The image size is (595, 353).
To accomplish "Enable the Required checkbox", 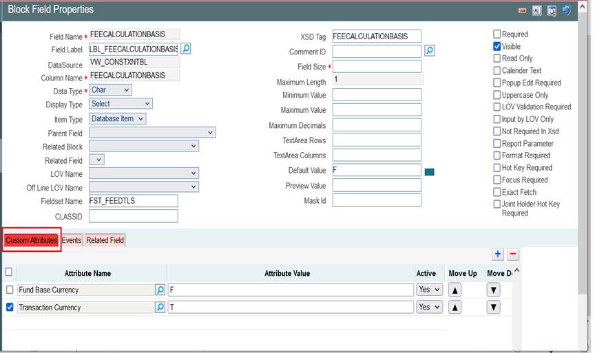I will [x=497, y=34].
